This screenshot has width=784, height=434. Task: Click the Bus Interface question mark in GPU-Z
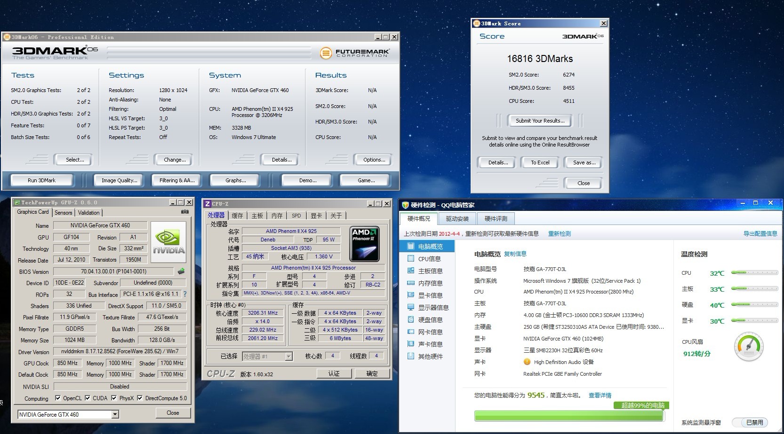[185, 294]
